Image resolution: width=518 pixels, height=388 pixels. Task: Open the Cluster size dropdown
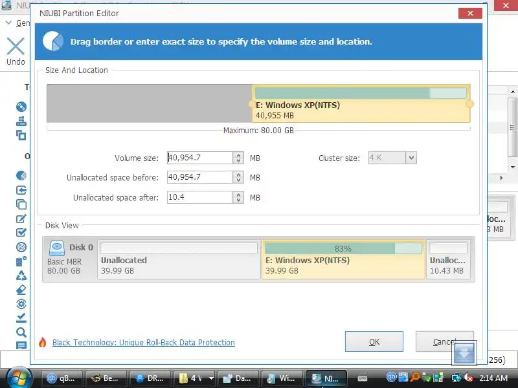pyautogui.click(x=411, y=158)
